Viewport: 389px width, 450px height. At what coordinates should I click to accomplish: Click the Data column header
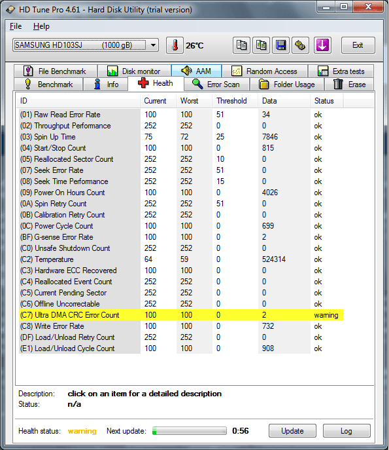tap(284, 101)
